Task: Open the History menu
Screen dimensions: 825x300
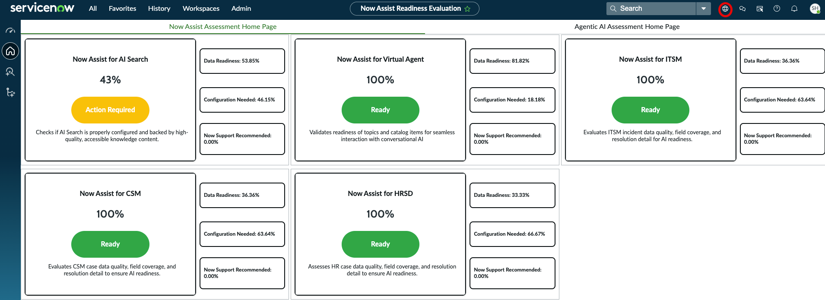Action: tap(159, 9)
